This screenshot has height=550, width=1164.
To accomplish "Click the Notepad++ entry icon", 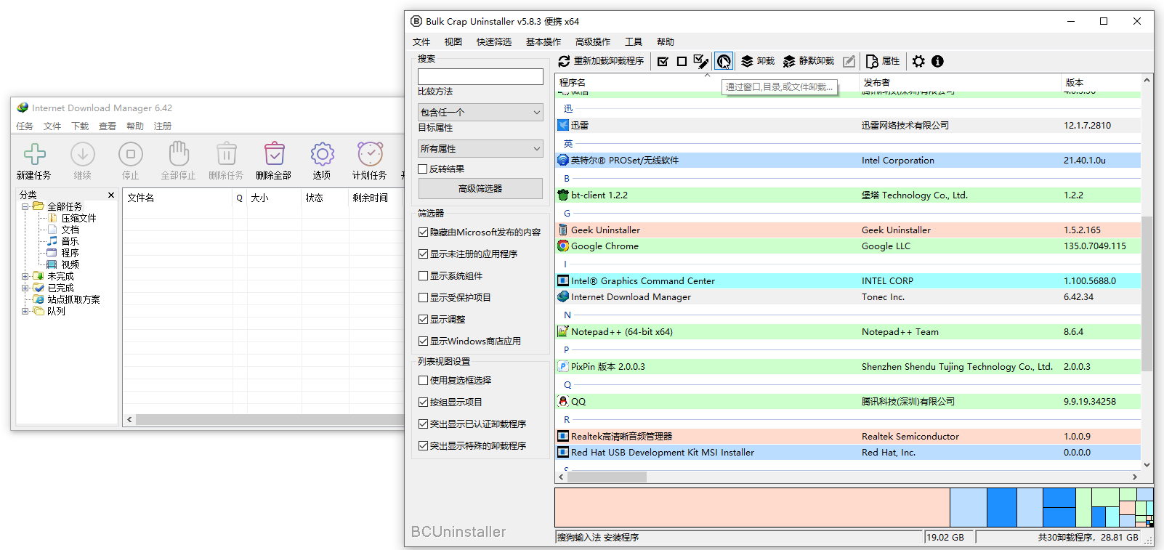I will 562,331.
